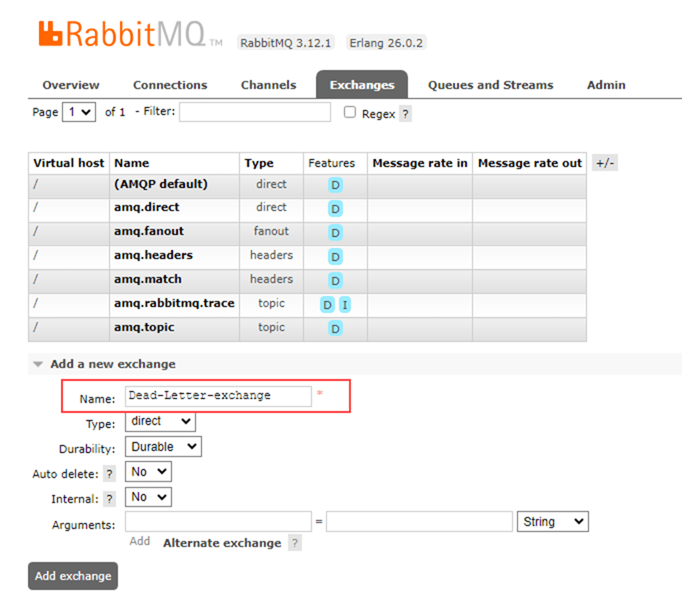The width and height of the screenshot is (682, 597).
Task: Sort by Message rate out column header
Action: pyautogui.click(x=530, y=163)
